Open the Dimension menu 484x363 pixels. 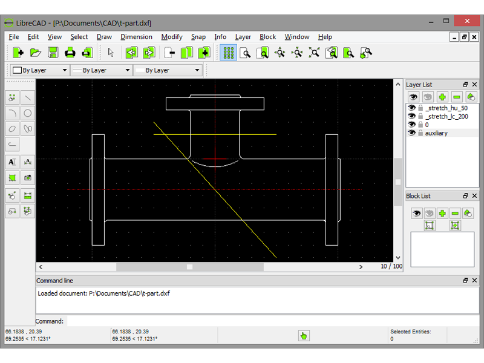tap(136, 37)
